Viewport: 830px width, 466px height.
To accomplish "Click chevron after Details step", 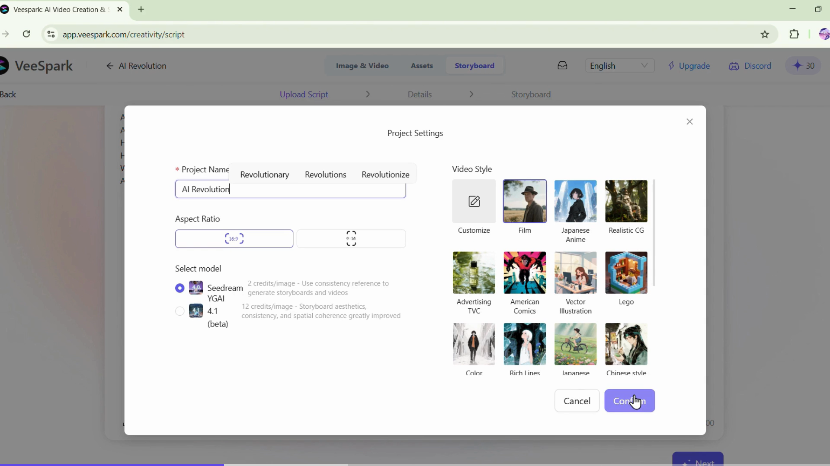I will point(471,94).
